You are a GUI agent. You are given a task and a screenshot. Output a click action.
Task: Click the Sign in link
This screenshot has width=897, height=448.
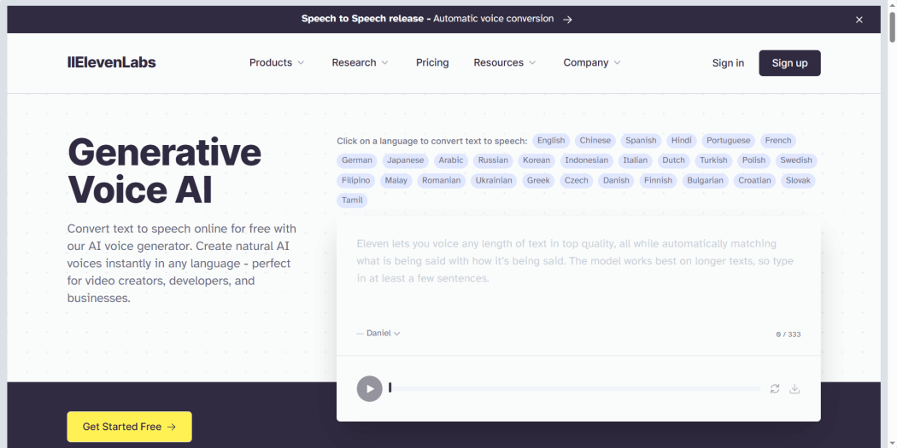[728, 62]
